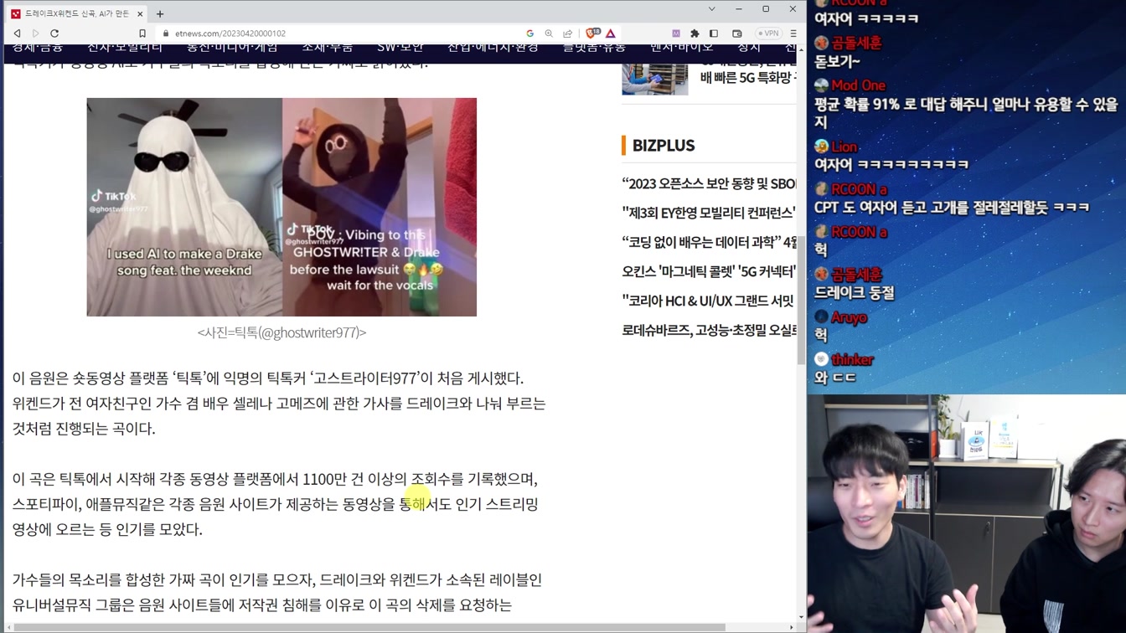Open Brave Rewards triangle icon
This screenshot has height=633, width=1126.
[611, 33]
